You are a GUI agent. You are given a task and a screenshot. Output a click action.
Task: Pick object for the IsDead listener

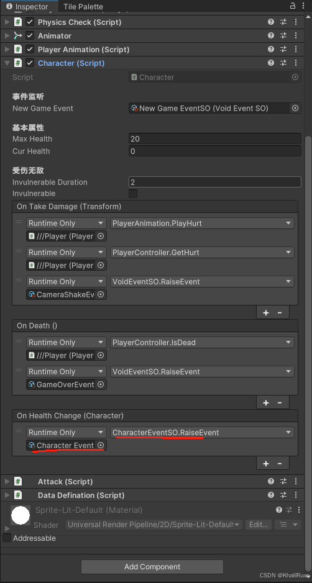[x=101, y=356]
